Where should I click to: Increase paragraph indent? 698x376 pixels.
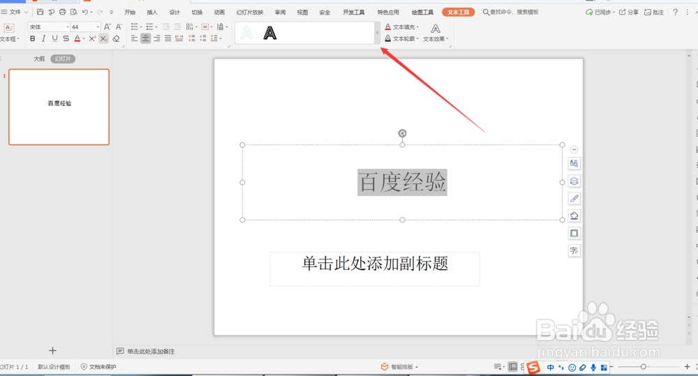click(x=177, y=27)
